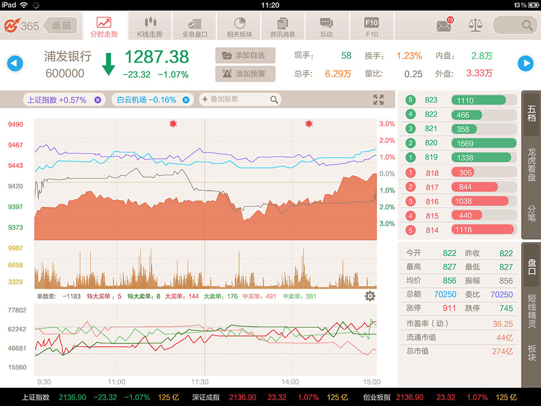Click the second red news marker on chart
The height and width of the screenshot is (406, 541).
(309, 124)
